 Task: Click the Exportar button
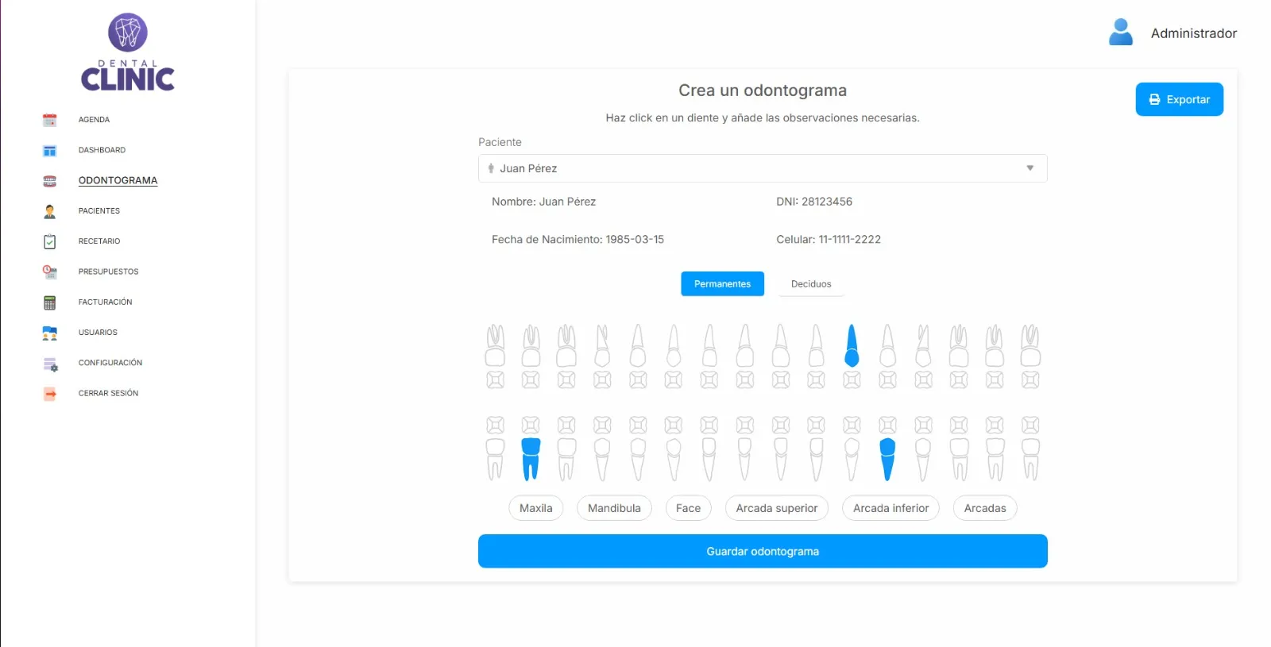1180,99
